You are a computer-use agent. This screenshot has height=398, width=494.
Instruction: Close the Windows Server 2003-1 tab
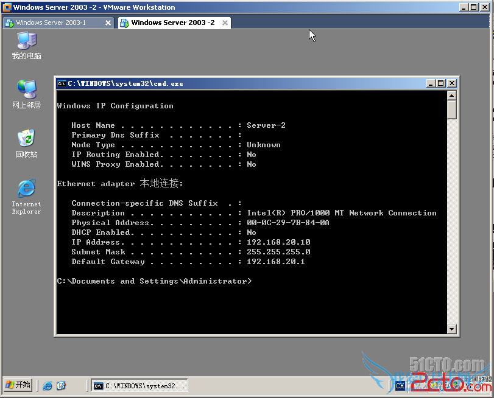[x=108, y=23]
